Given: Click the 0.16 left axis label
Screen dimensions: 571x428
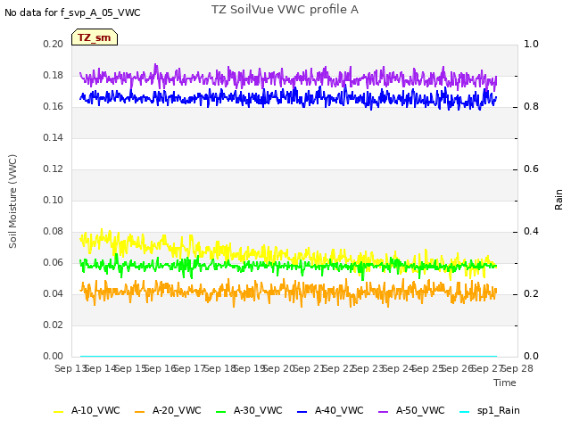Looking at the screenshot, I should coord(54,107).
